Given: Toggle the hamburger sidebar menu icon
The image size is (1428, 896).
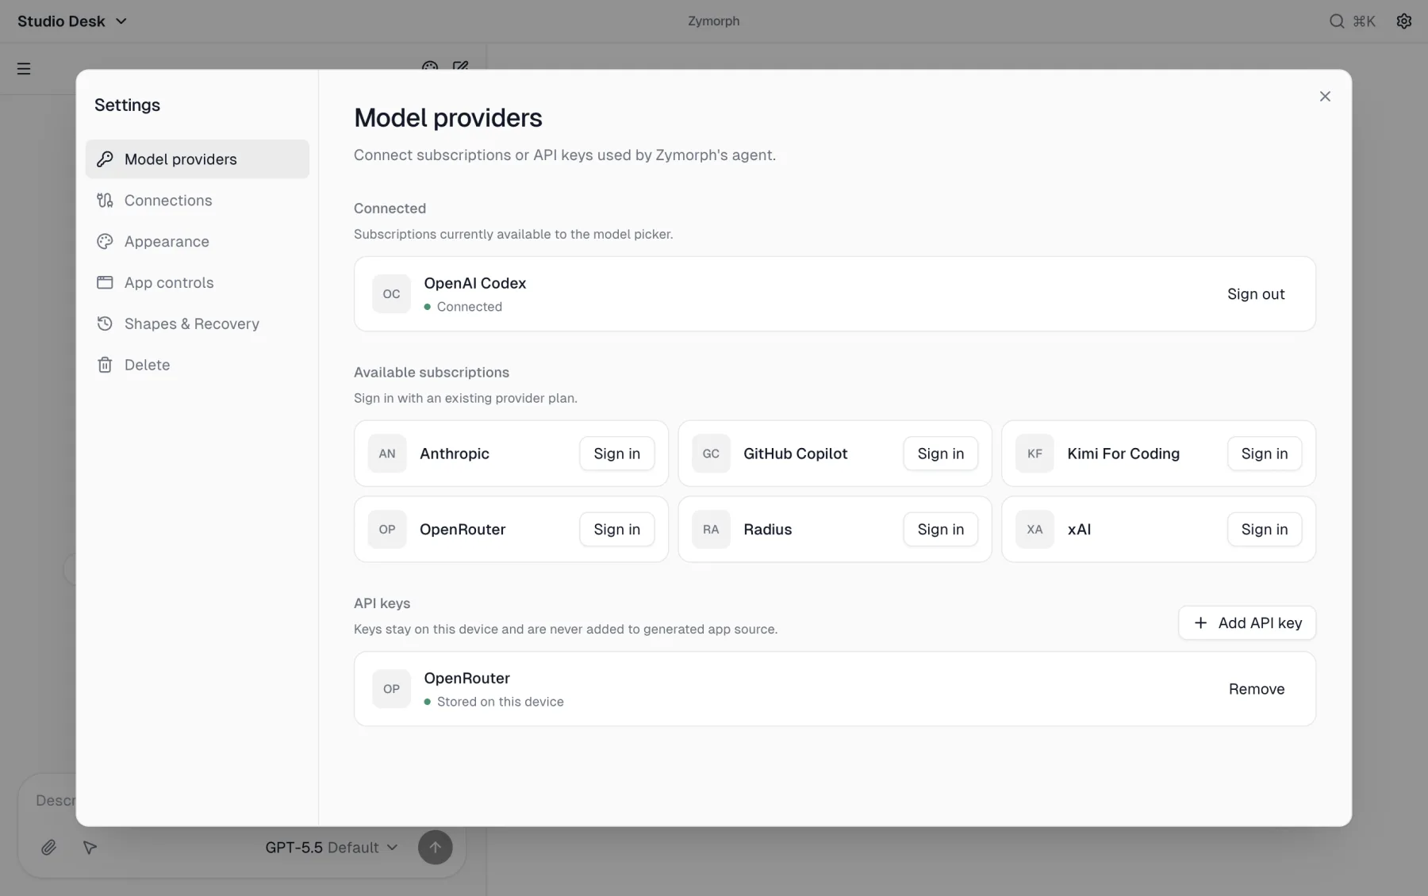Looking at the screenshot, I should coord(24,69).
